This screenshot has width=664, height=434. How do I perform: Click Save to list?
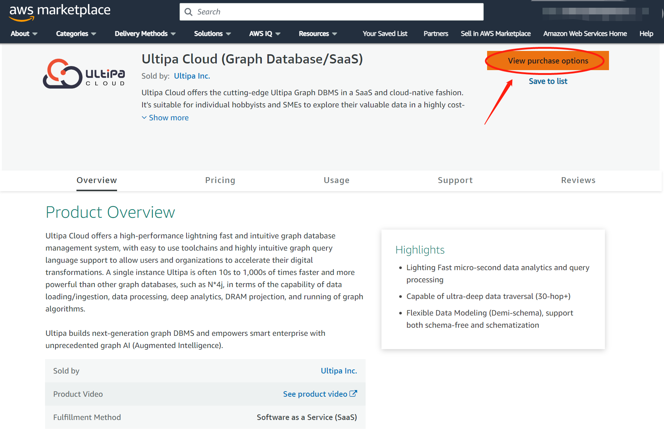tap(548, 81)
